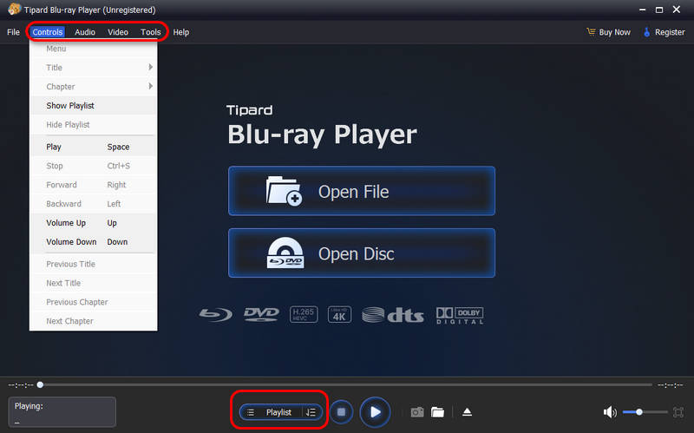The image size is (694, 433).
Task: Click the playback progress bar handle
Action: pos(40,384)
